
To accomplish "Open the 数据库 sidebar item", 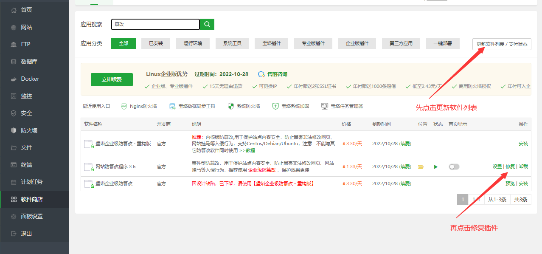I will point(34,62).
